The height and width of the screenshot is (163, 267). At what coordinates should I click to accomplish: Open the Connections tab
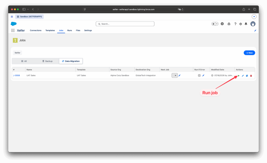pos(35,30)
